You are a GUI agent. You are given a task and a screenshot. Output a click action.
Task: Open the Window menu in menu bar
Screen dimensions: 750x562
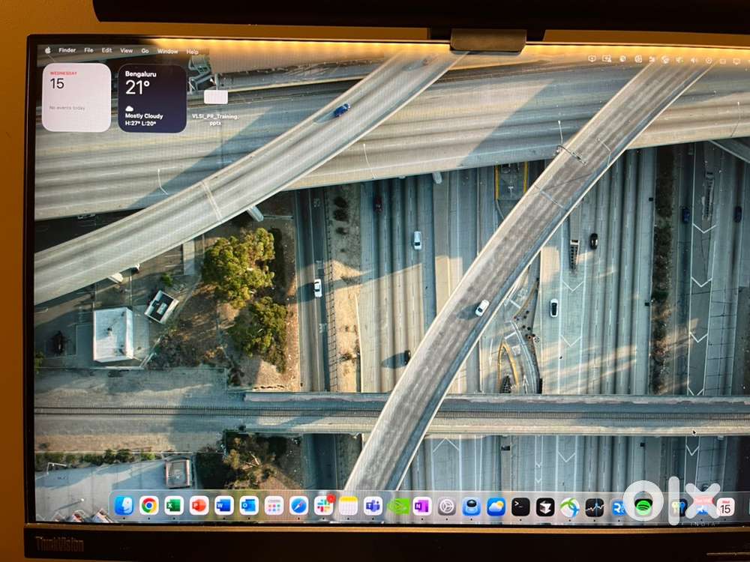click(167, 52)
